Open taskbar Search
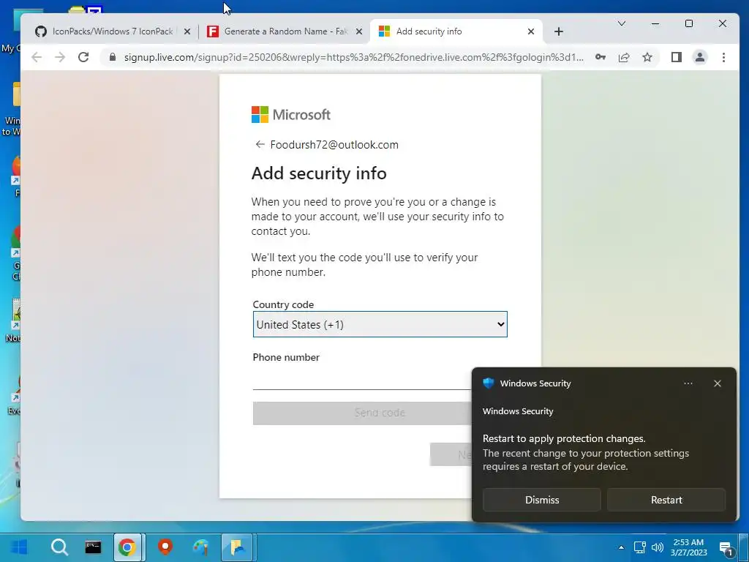749x562 pixels. pyautogui.click(x=60, y=547)
